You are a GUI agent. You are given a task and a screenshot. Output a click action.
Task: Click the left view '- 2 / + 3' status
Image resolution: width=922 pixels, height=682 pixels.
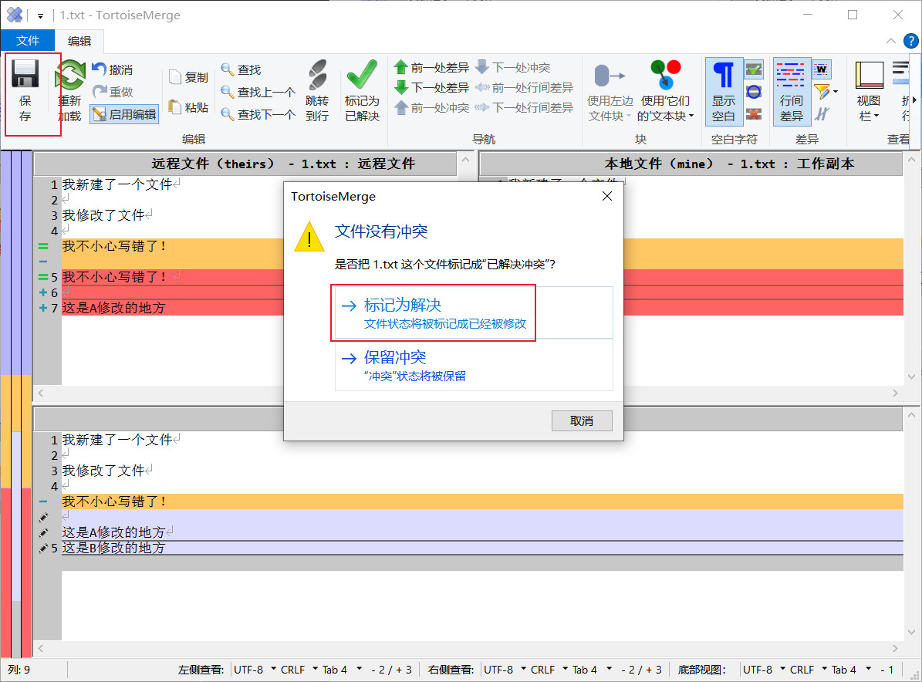pos(391,670)
